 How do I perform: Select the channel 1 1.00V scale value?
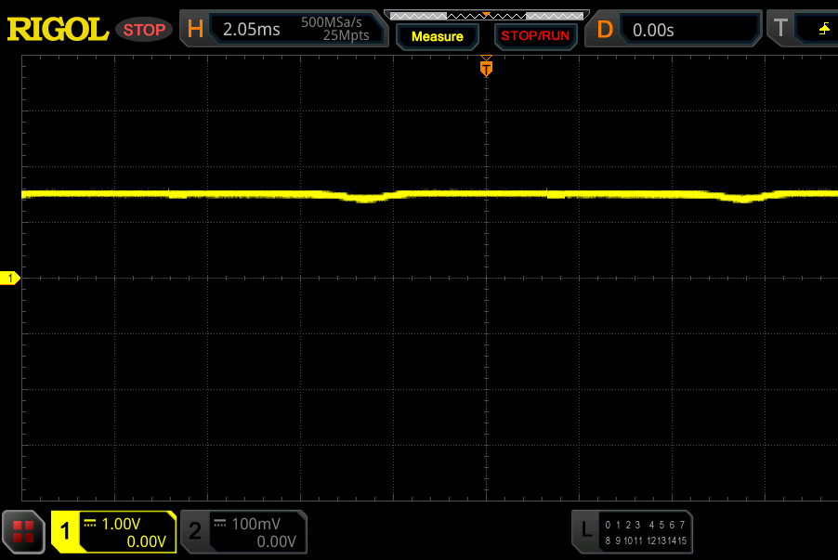121,524
